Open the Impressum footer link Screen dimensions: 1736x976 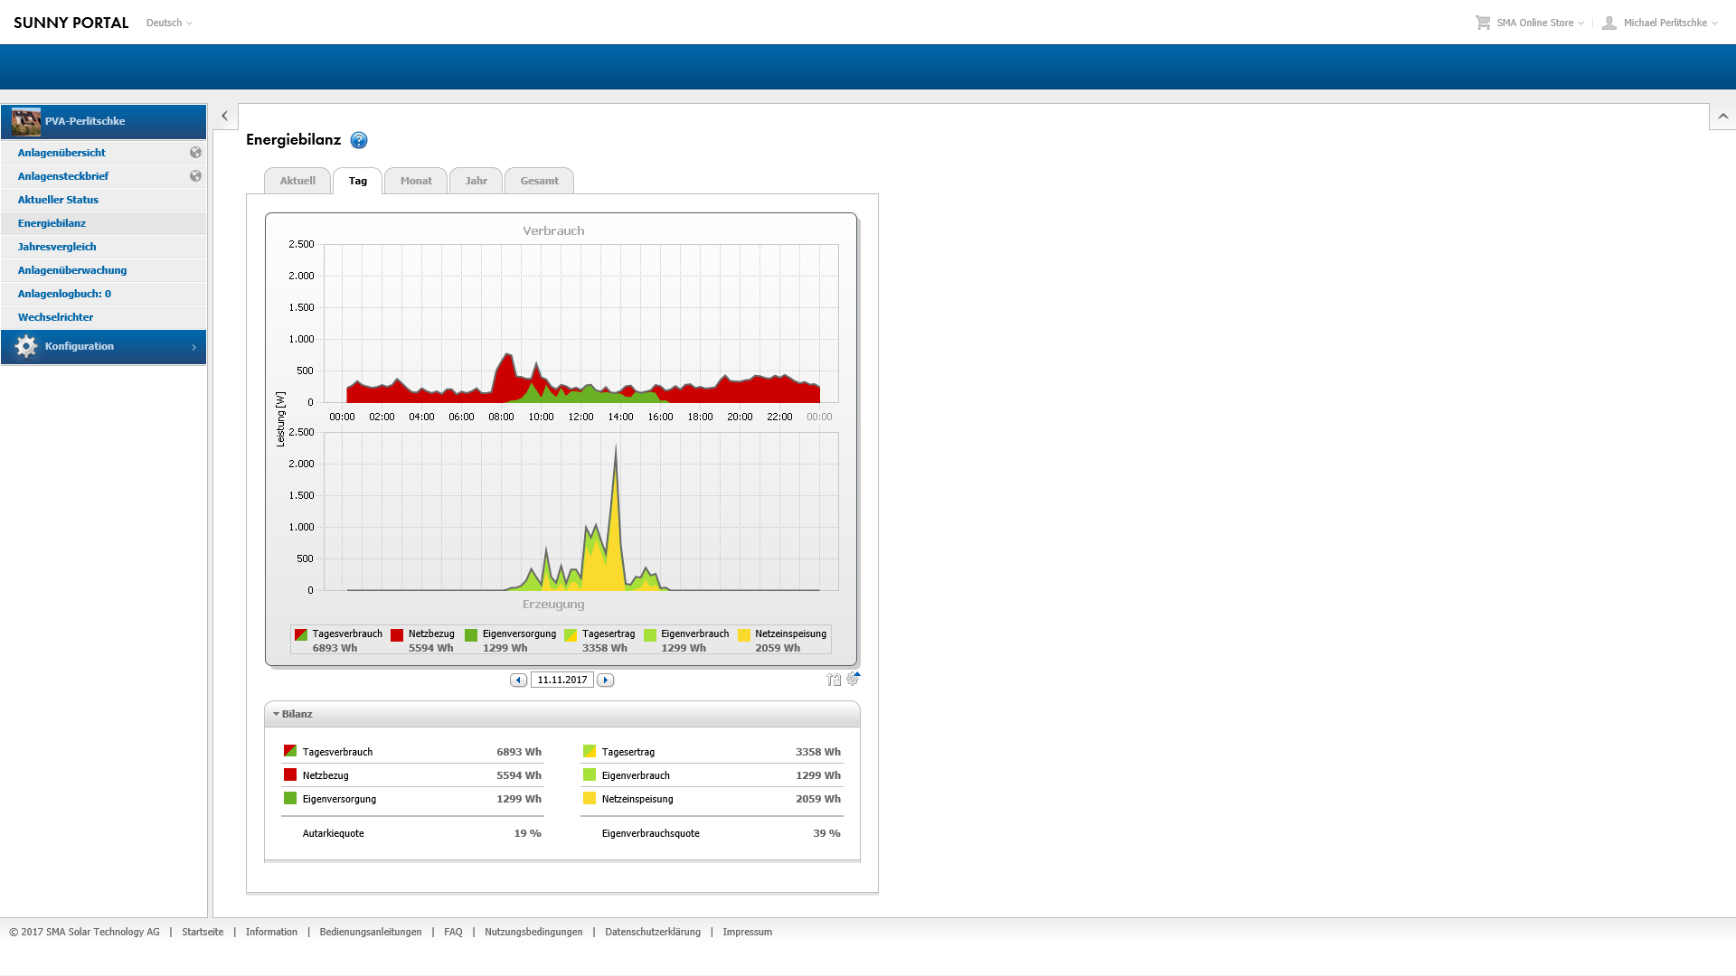747,932
